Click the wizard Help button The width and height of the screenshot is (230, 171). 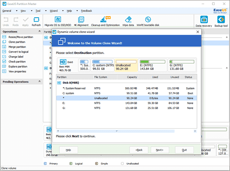click(69, 150)
